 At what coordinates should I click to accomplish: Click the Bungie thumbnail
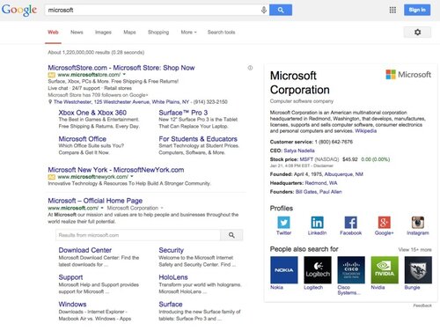(418, 270)
